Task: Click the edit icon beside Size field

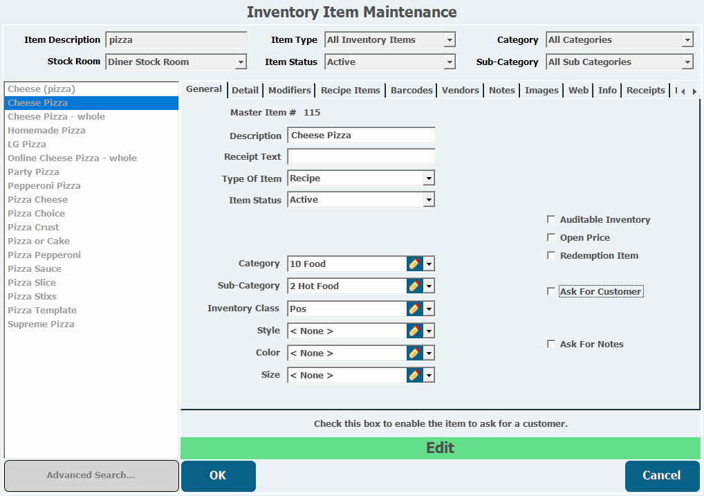Action: point(414,375)
